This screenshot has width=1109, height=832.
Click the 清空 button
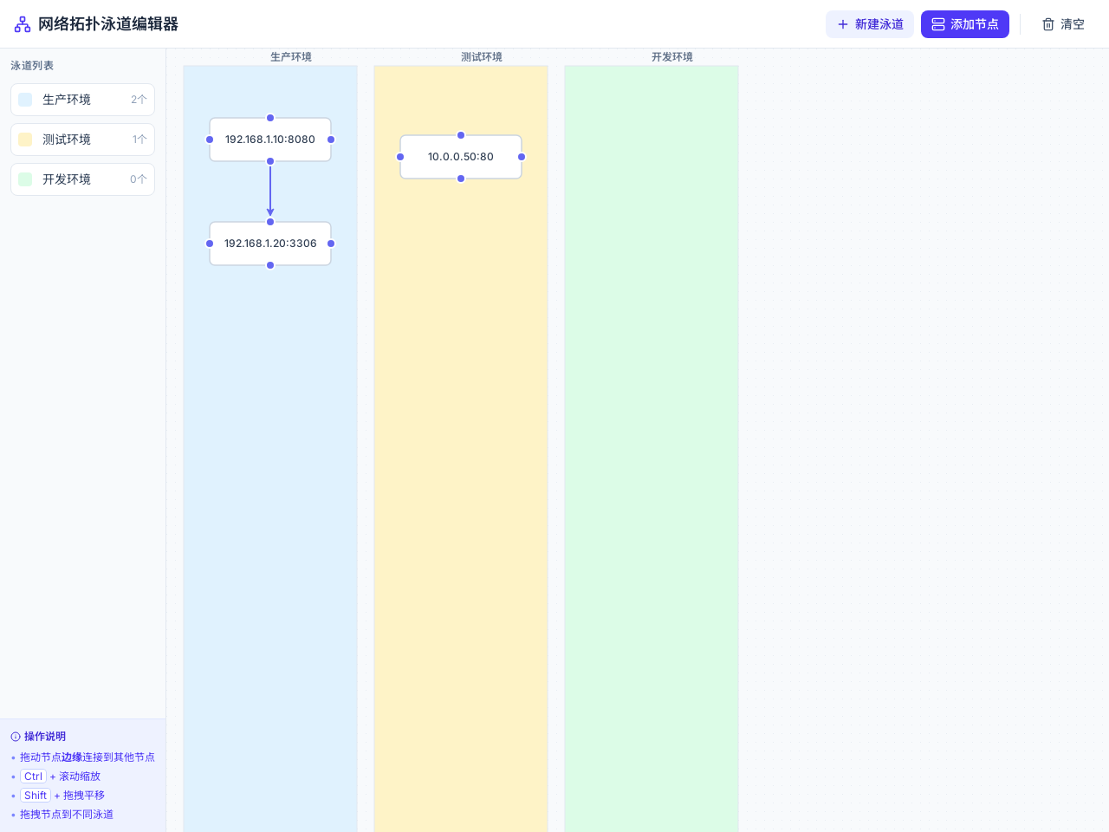(x=1063, y=24)
